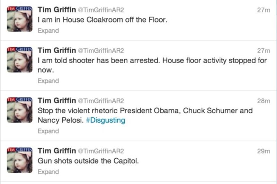Click @TimGriffinAR2 handle on shooter arrested tweet

pos(101,51)
